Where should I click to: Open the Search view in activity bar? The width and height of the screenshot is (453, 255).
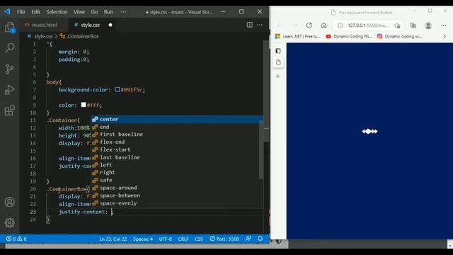pos(10,47)
